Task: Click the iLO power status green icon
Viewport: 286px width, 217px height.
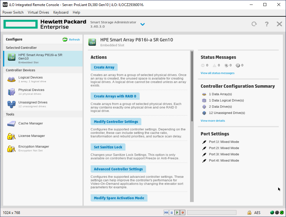Action: (x=282, y=212)
